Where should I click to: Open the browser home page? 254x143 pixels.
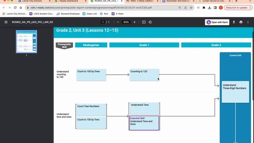[21, 8]
